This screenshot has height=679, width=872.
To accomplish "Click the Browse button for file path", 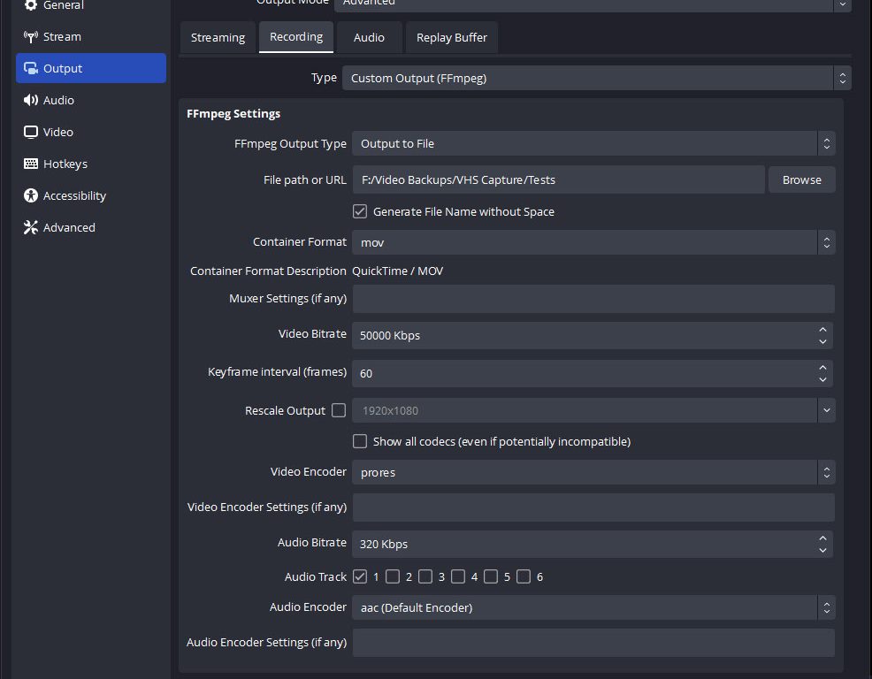I will tap(801, 179).
